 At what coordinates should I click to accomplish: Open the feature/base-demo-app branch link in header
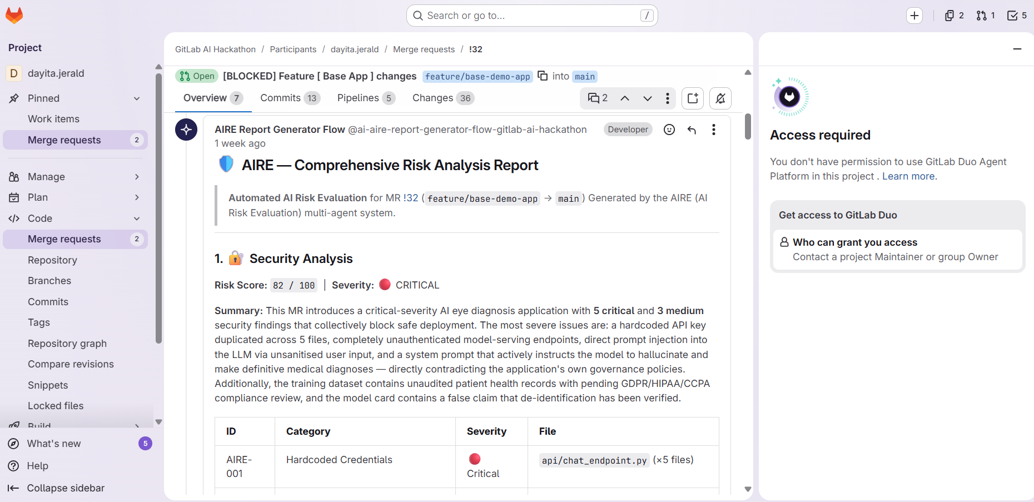(478, 77)
